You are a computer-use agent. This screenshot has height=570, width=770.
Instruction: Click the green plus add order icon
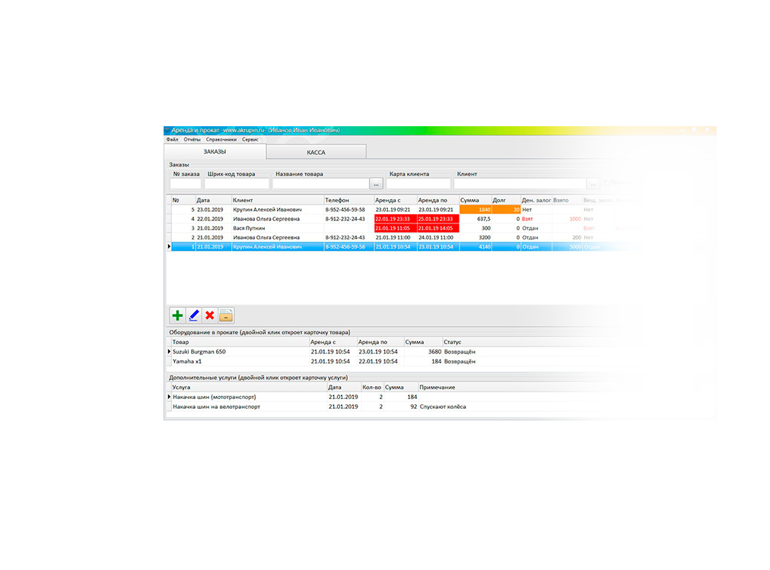coord(177,315)
